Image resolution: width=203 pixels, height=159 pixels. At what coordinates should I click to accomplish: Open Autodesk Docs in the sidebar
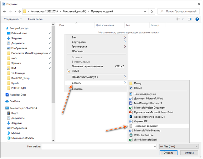pos(17,95)
